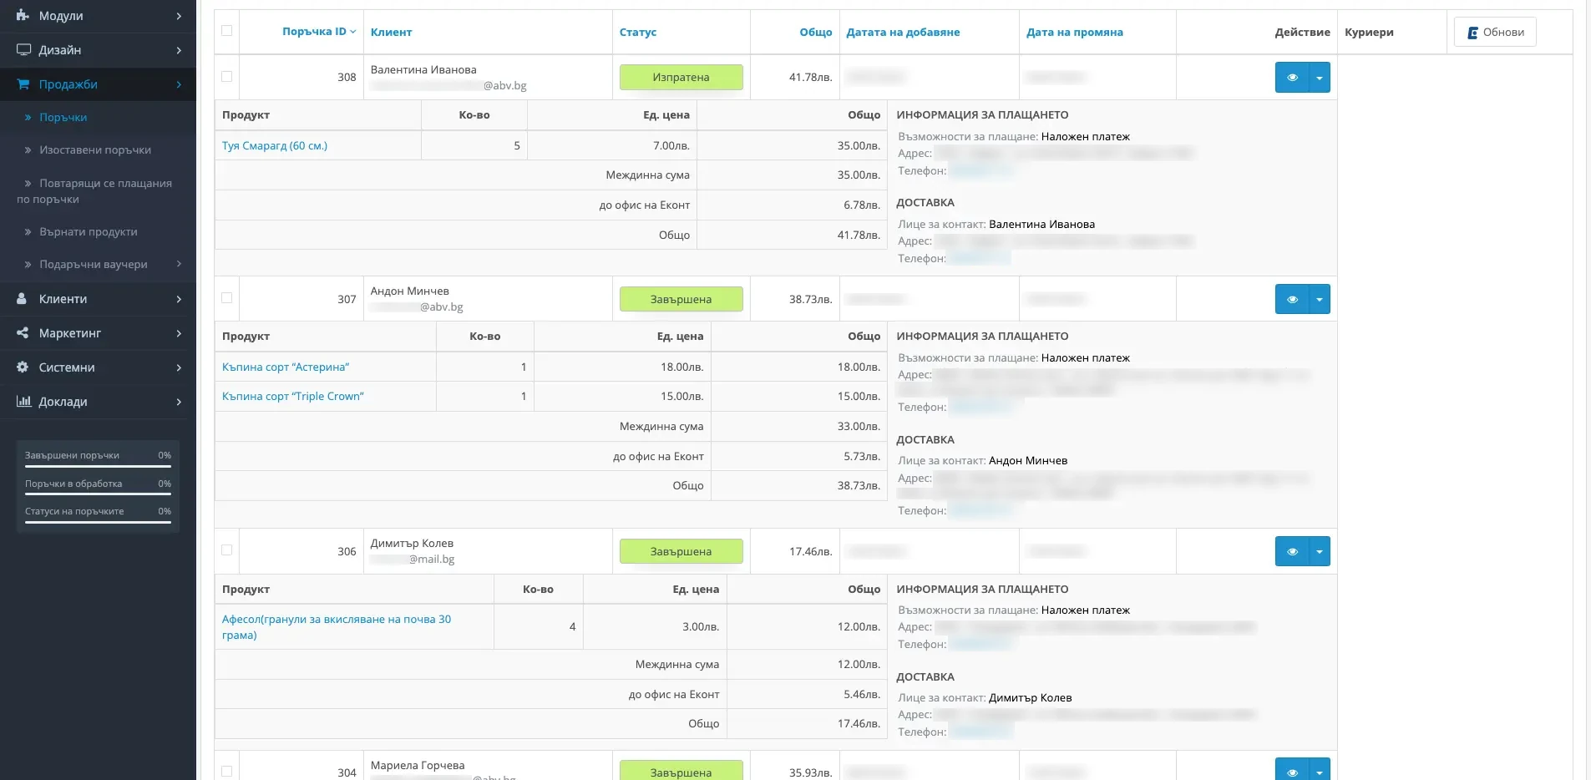The width and height of the screenshot is (1591, 780).
Task: Click the Модули puzzle icon in the sidebar
Action: 23,15
